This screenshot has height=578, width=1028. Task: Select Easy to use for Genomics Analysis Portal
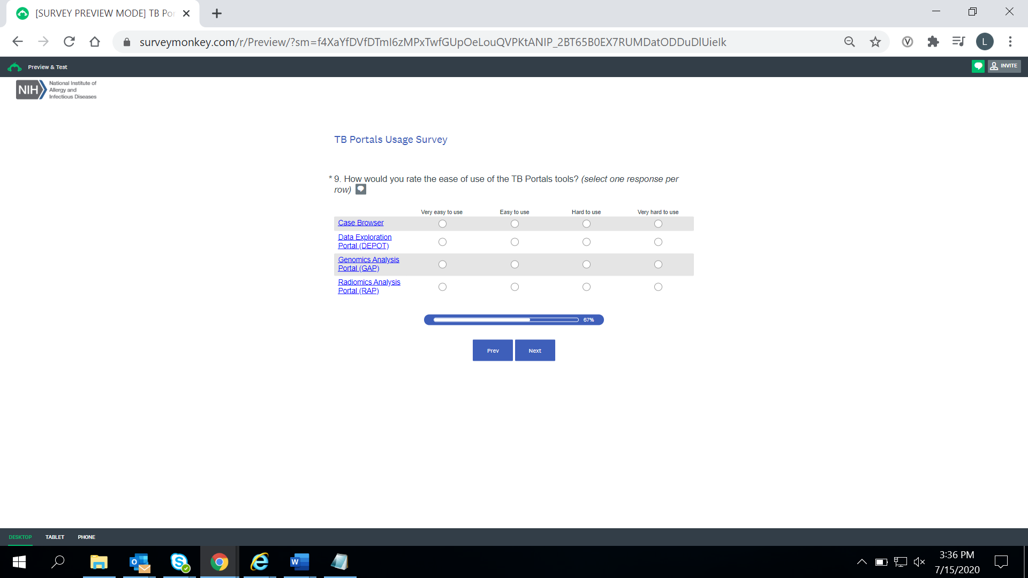[x=515, y=264]
